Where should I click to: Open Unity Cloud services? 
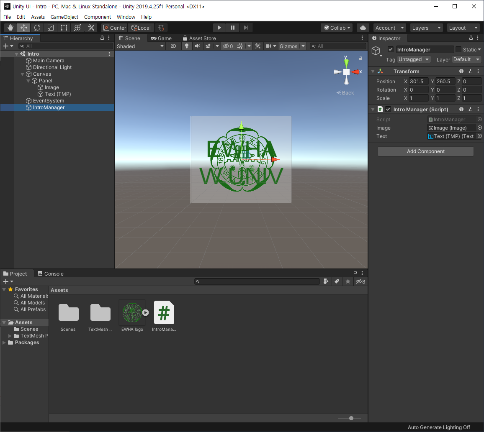(363, 28)
